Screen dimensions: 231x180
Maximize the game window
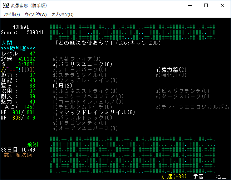coord(206,6)
